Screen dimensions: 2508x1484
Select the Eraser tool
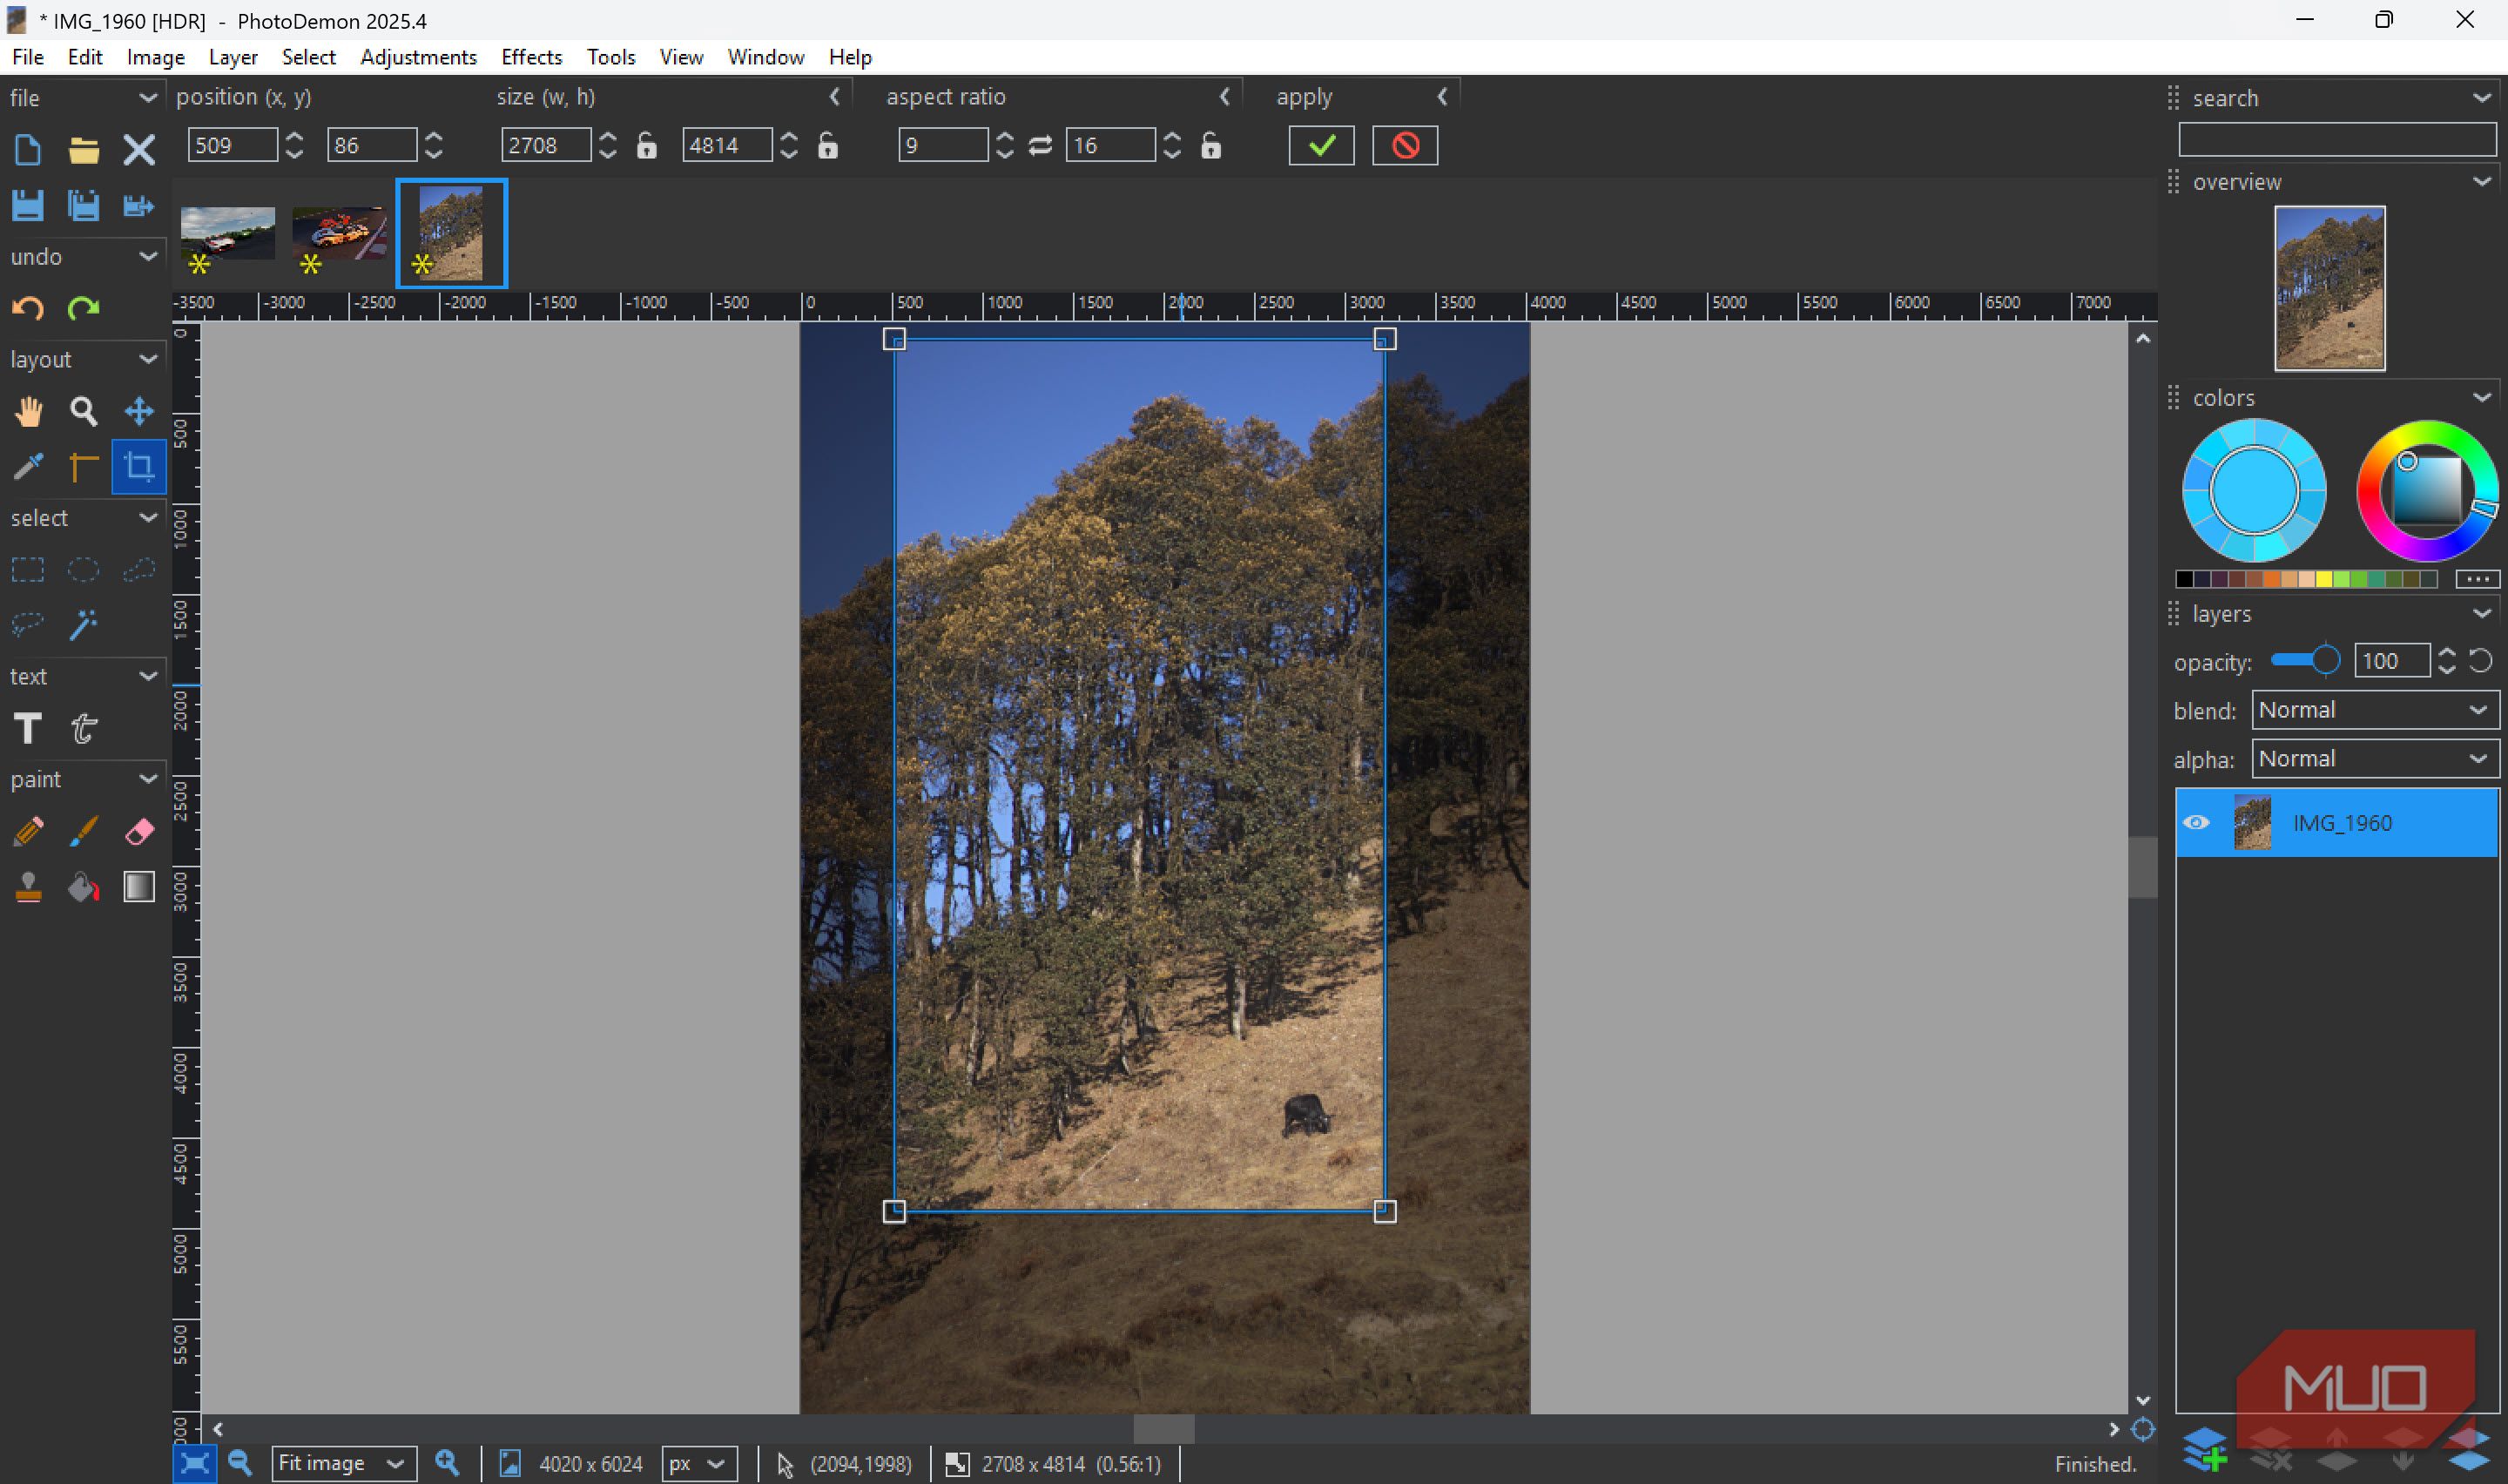[x=139, y=831]
